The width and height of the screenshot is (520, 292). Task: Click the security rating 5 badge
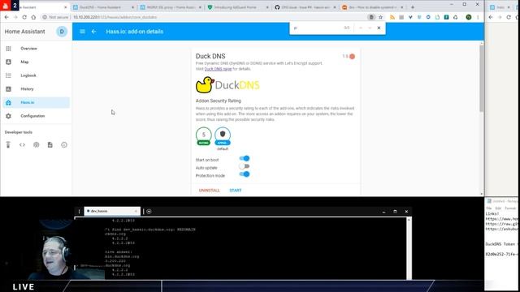(x=204, y=135)
